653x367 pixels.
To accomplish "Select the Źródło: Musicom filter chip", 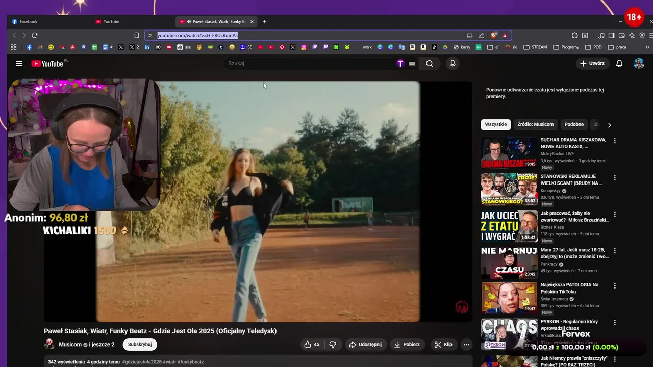I will click(x=535, y=124).
